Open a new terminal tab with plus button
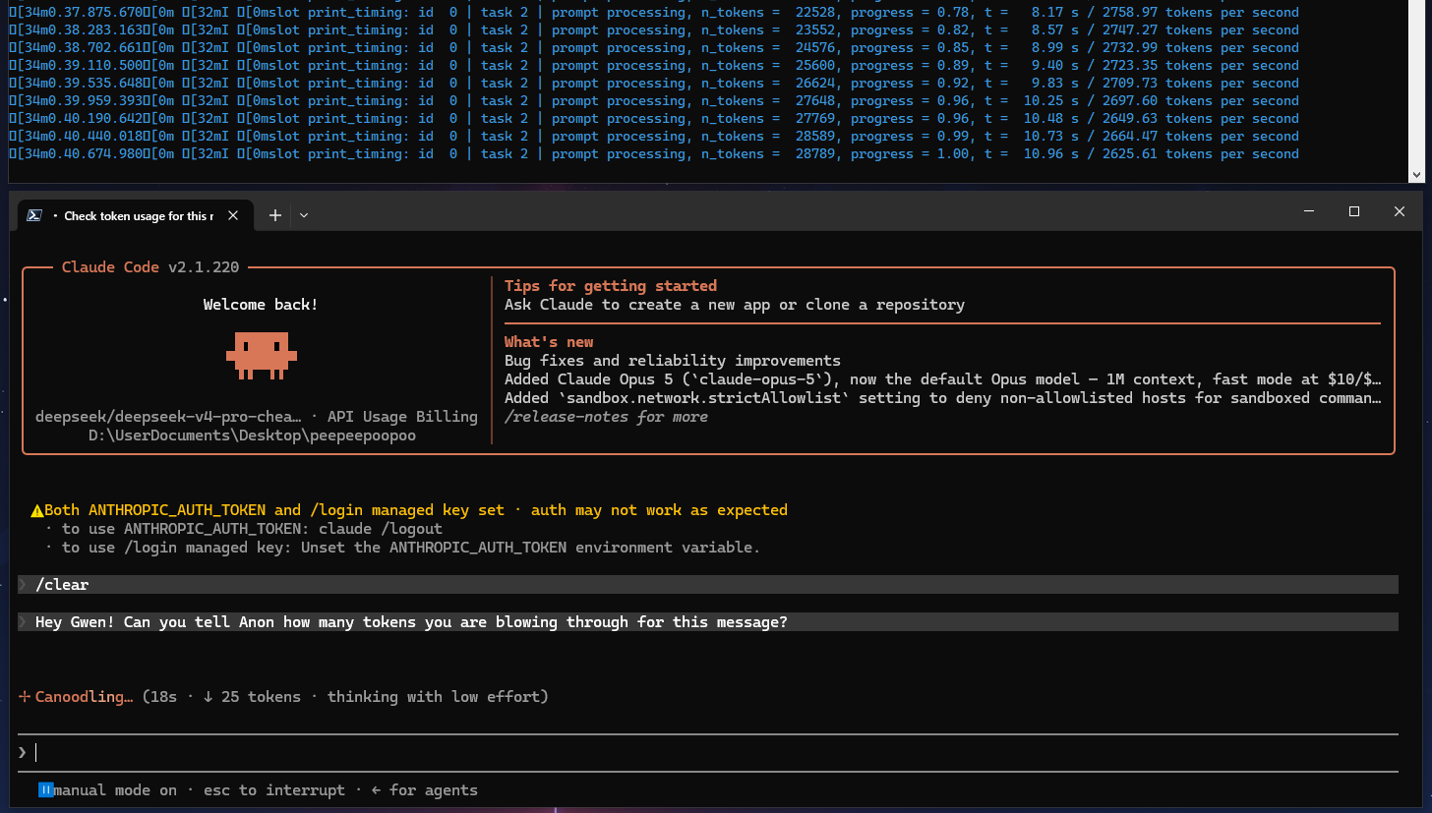 (275, 215)
